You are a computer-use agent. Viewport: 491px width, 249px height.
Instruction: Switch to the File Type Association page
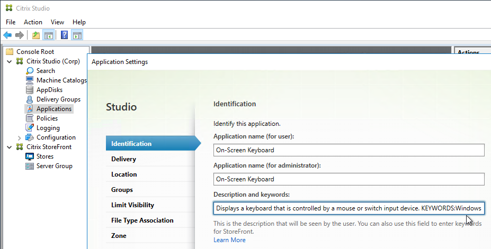point(150,220)
